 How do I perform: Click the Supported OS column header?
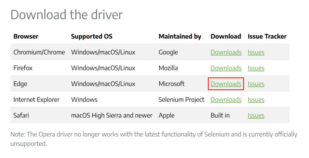(92, 36)
